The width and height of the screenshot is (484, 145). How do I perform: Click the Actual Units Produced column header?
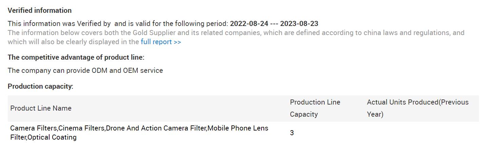coord(418,108)
